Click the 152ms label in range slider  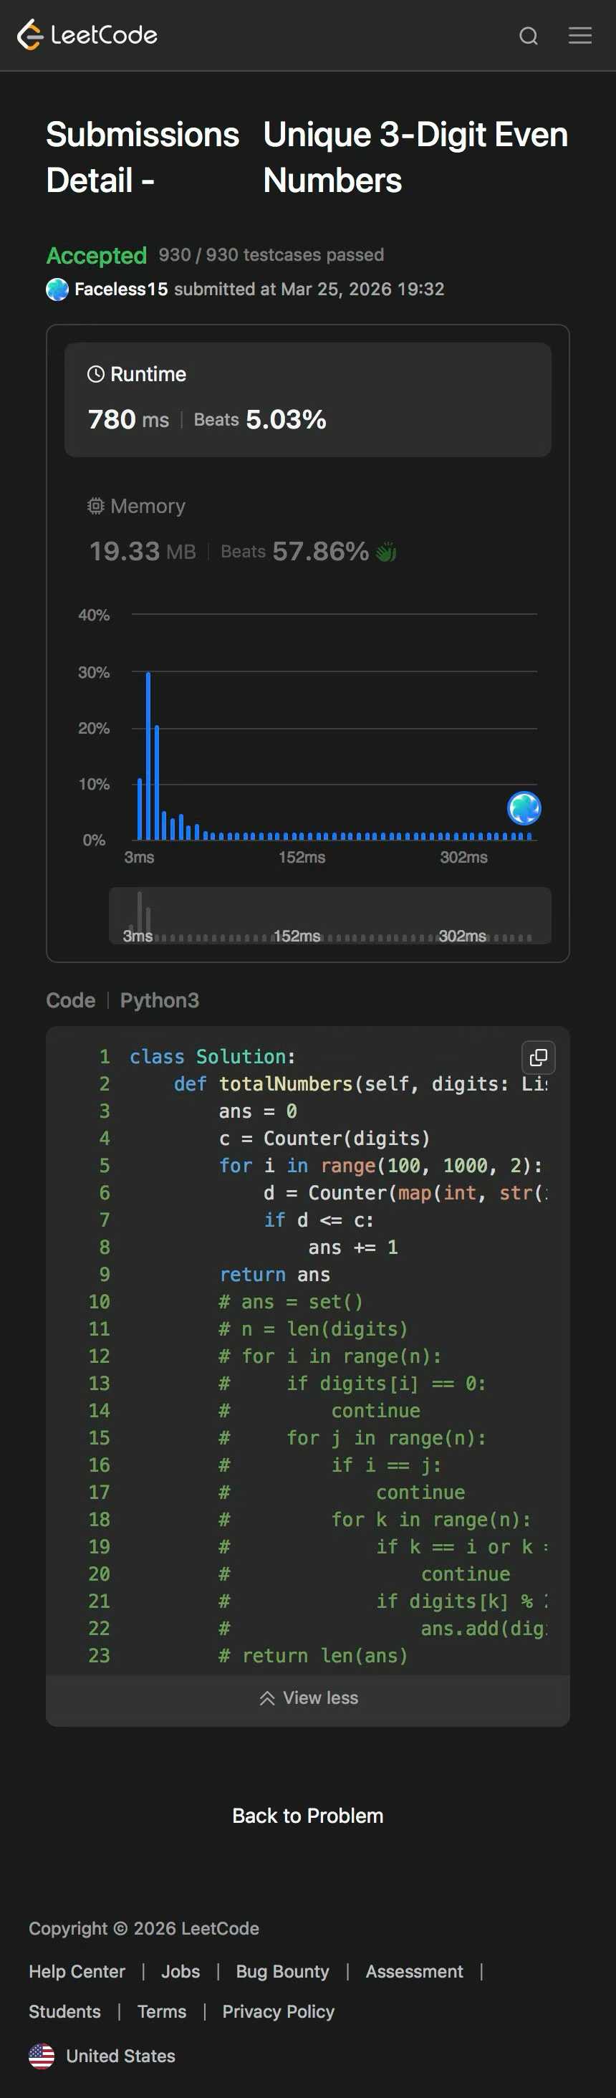[x=297, y=936]
